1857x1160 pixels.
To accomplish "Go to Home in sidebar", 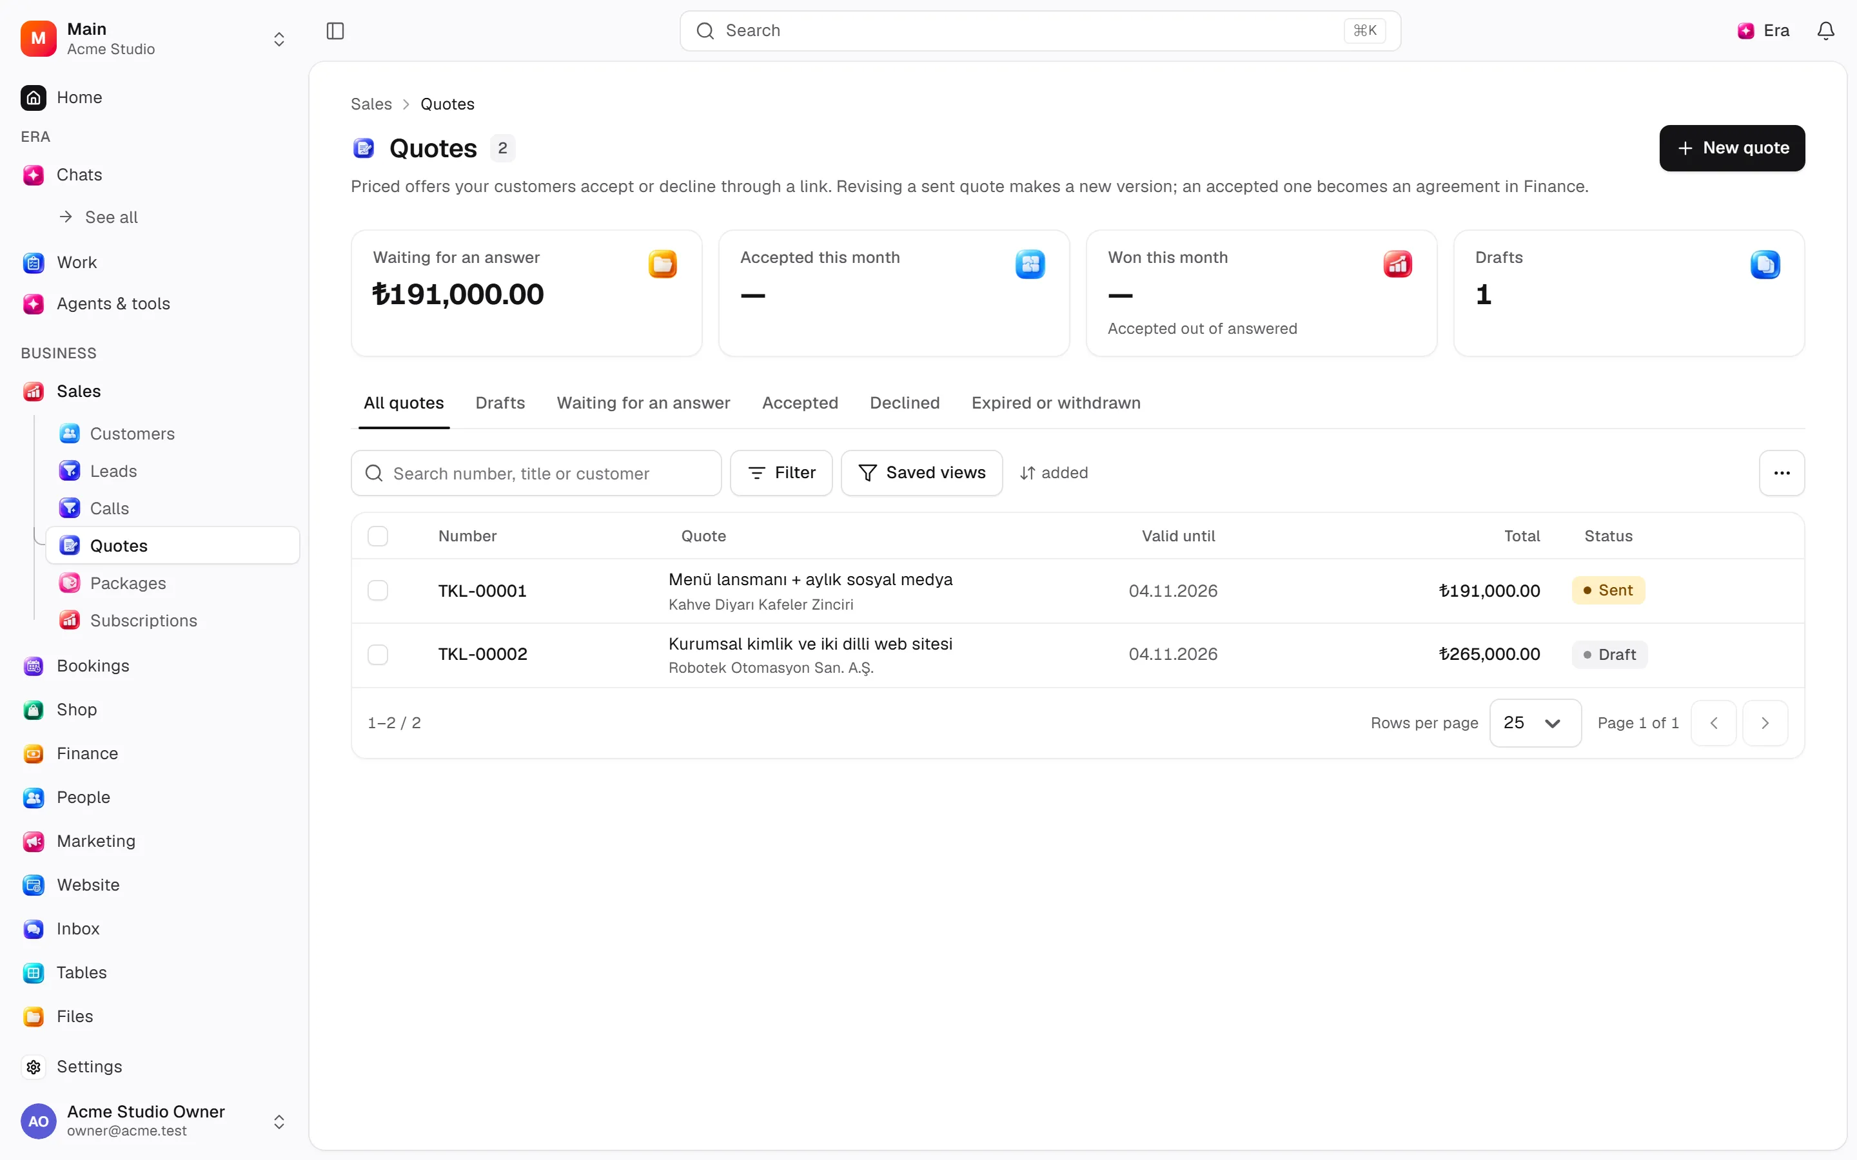I will 80,97.
